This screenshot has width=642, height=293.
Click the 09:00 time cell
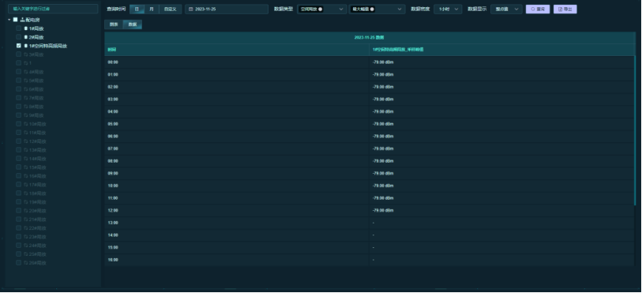click(x=237, y=174)
